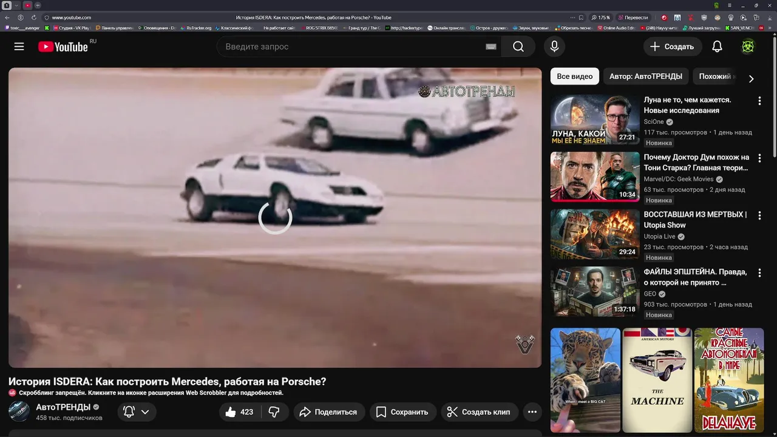Open options for "ФАЙЛЫ ЭПШТЕЙНА" video
Viewport: 777px width, 437px height.
(759, 273)
